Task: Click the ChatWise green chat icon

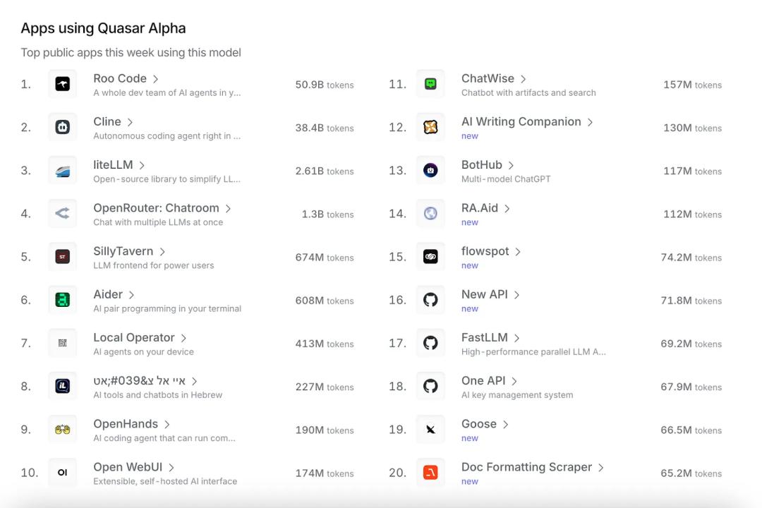Action: point(430,85)
